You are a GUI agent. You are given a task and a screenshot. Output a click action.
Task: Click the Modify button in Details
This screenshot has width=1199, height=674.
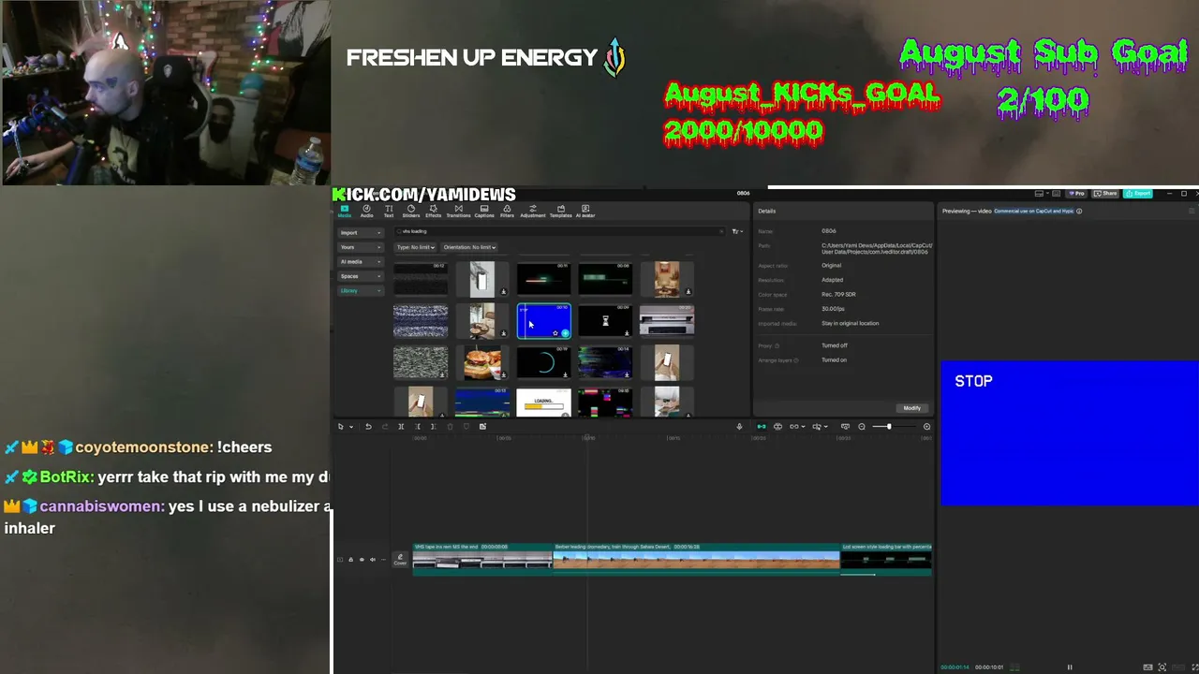click(x=911, y=408)
